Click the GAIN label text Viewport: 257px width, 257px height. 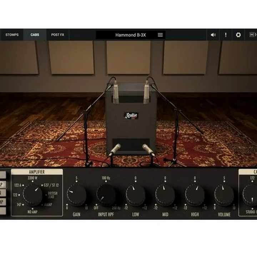coord(76,215)
